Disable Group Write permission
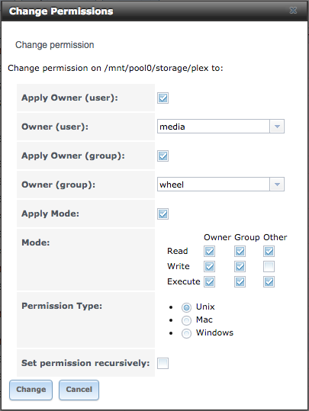 (240, 267)
